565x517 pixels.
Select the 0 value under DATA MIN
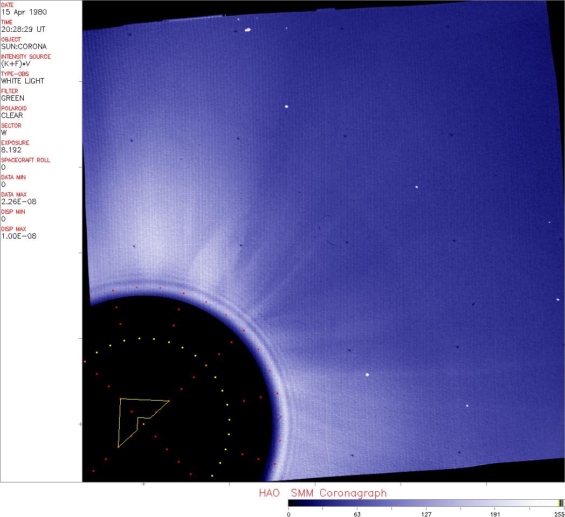(x=4, y=185)
